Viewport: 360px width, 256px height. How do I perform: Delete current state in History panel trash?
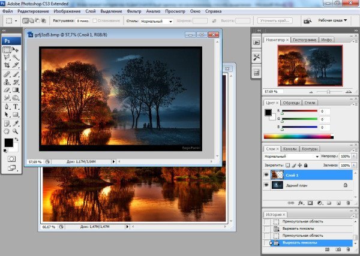348,249
